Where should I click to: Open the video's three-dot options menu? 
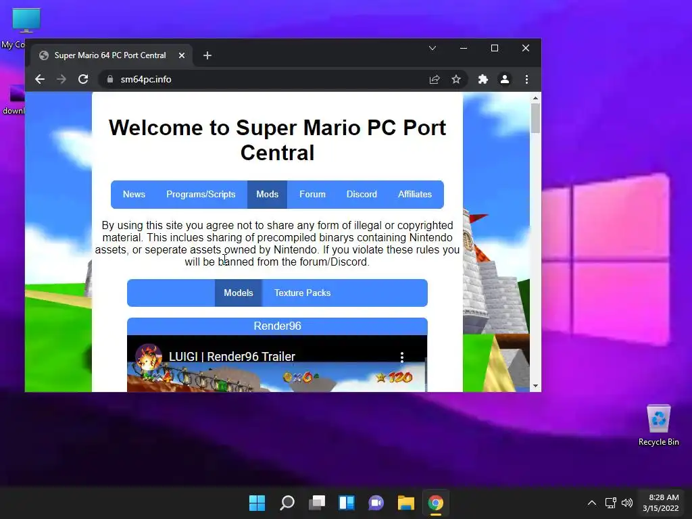pos(401,357)
